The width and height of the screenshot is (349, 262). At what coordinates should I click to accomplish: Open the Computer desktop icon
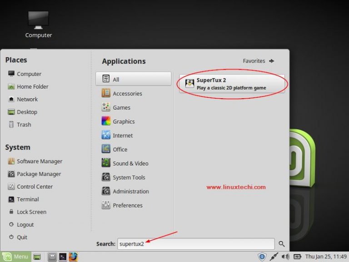[x=38, y=25]
